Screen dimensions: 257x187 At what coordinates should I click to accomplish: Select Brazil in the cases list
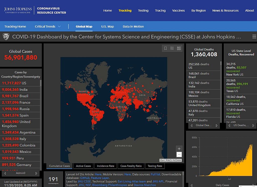pyautogui.click(x=20, y=96)
